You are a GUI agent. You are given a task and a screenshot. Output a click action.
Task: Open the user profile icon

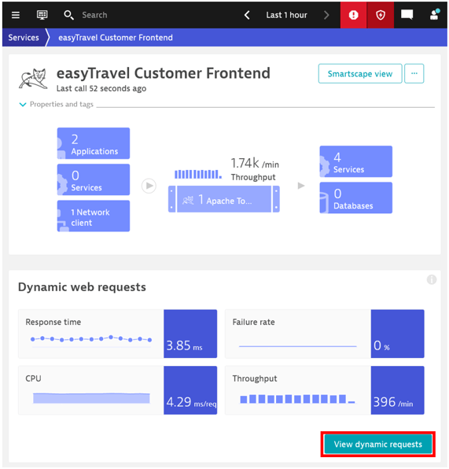(x=434, y=14)
